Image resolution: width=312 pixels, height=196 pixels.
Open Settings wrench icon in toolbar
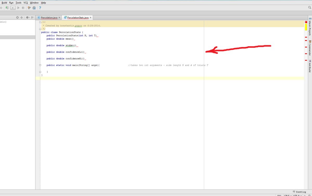click(x=29, y=8)
